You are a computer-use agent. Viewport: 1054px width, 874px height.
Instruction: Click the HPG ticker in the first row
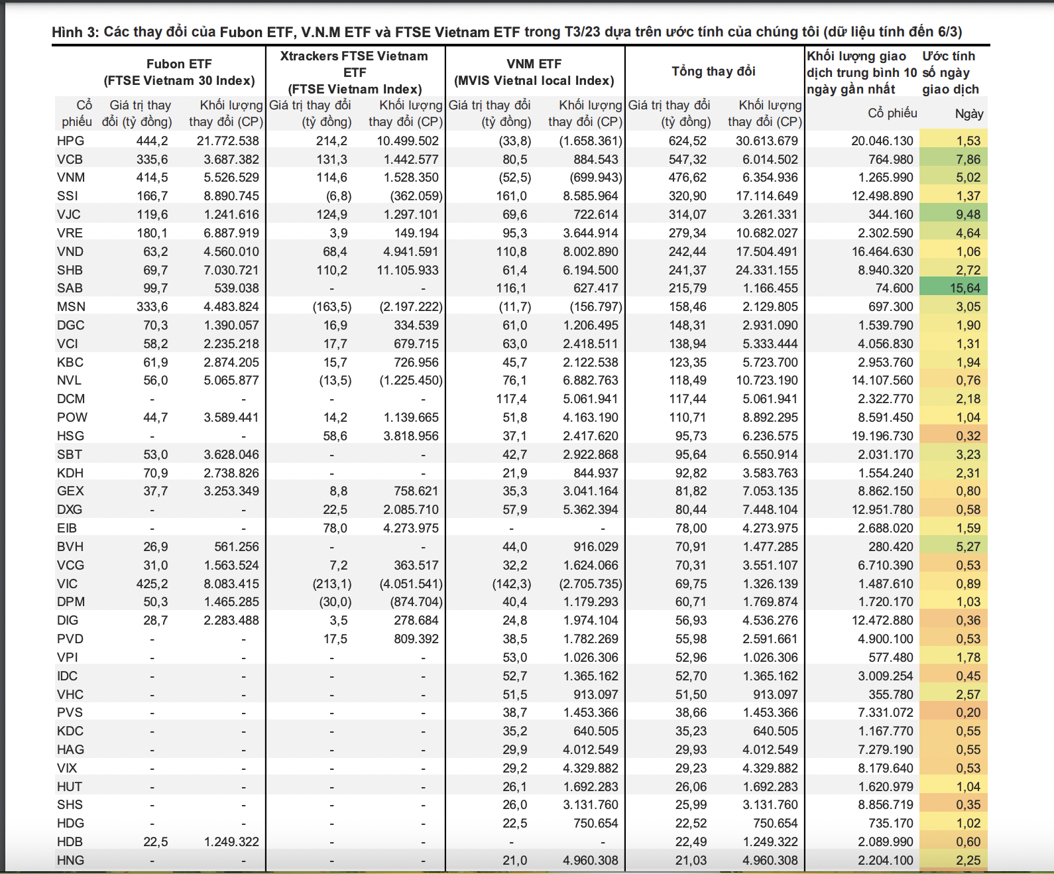70,141
